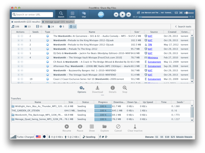
Task: Open the Mininova source link
Action: (153, 58)
